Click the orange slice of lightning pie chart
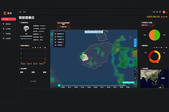169x112 pixels. click(152, 35)
